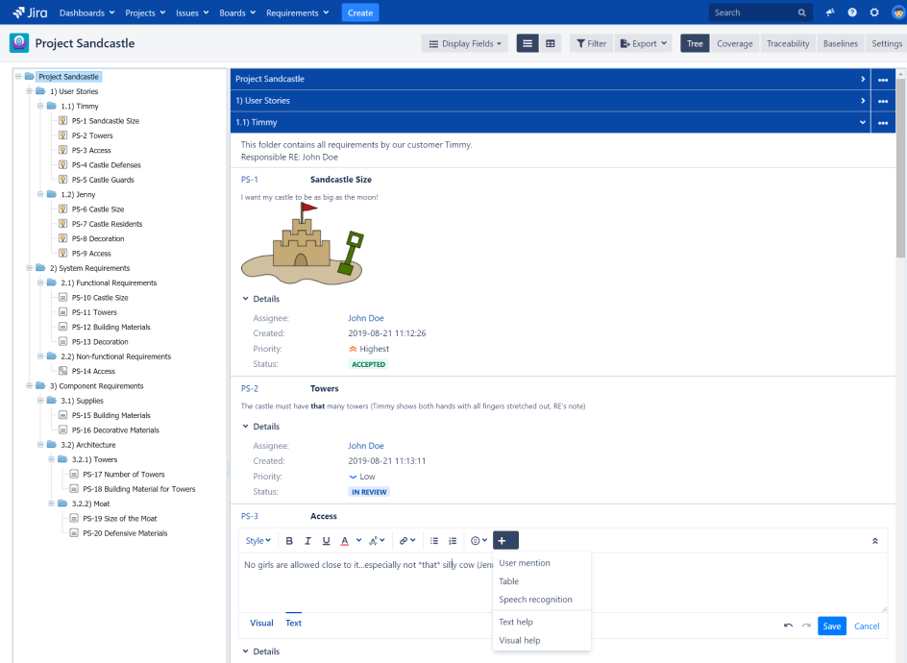Insert a link using the link icon
The width and height of the screenshot is (907, 663).
405,540
